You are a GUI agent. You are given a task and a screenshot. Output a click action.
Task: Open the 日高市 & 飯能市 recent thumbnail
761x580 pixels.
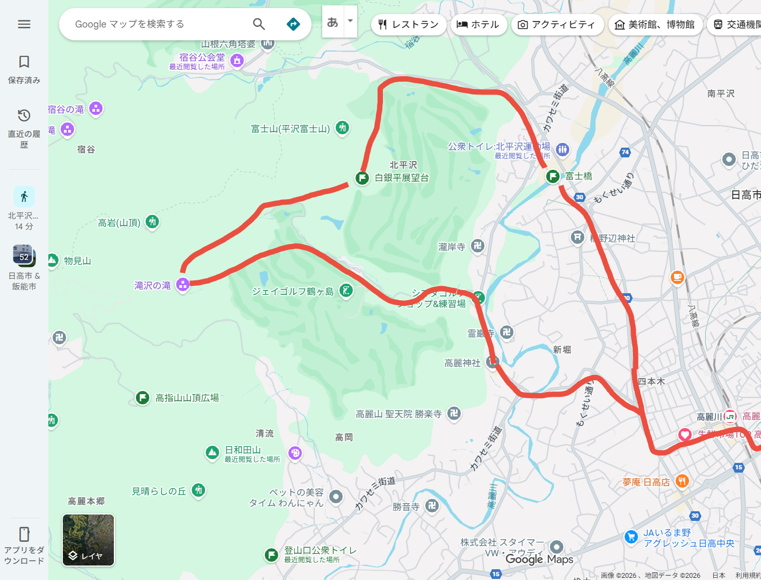(x=24, y=256)
